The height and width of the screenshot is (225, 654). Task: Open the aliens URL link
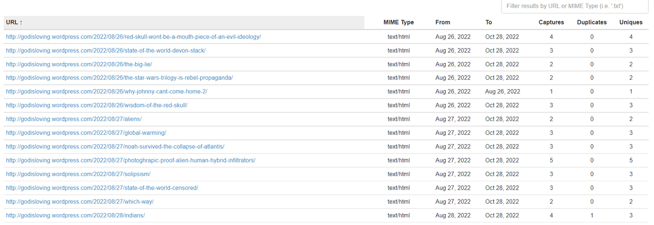tap(74, 119)
